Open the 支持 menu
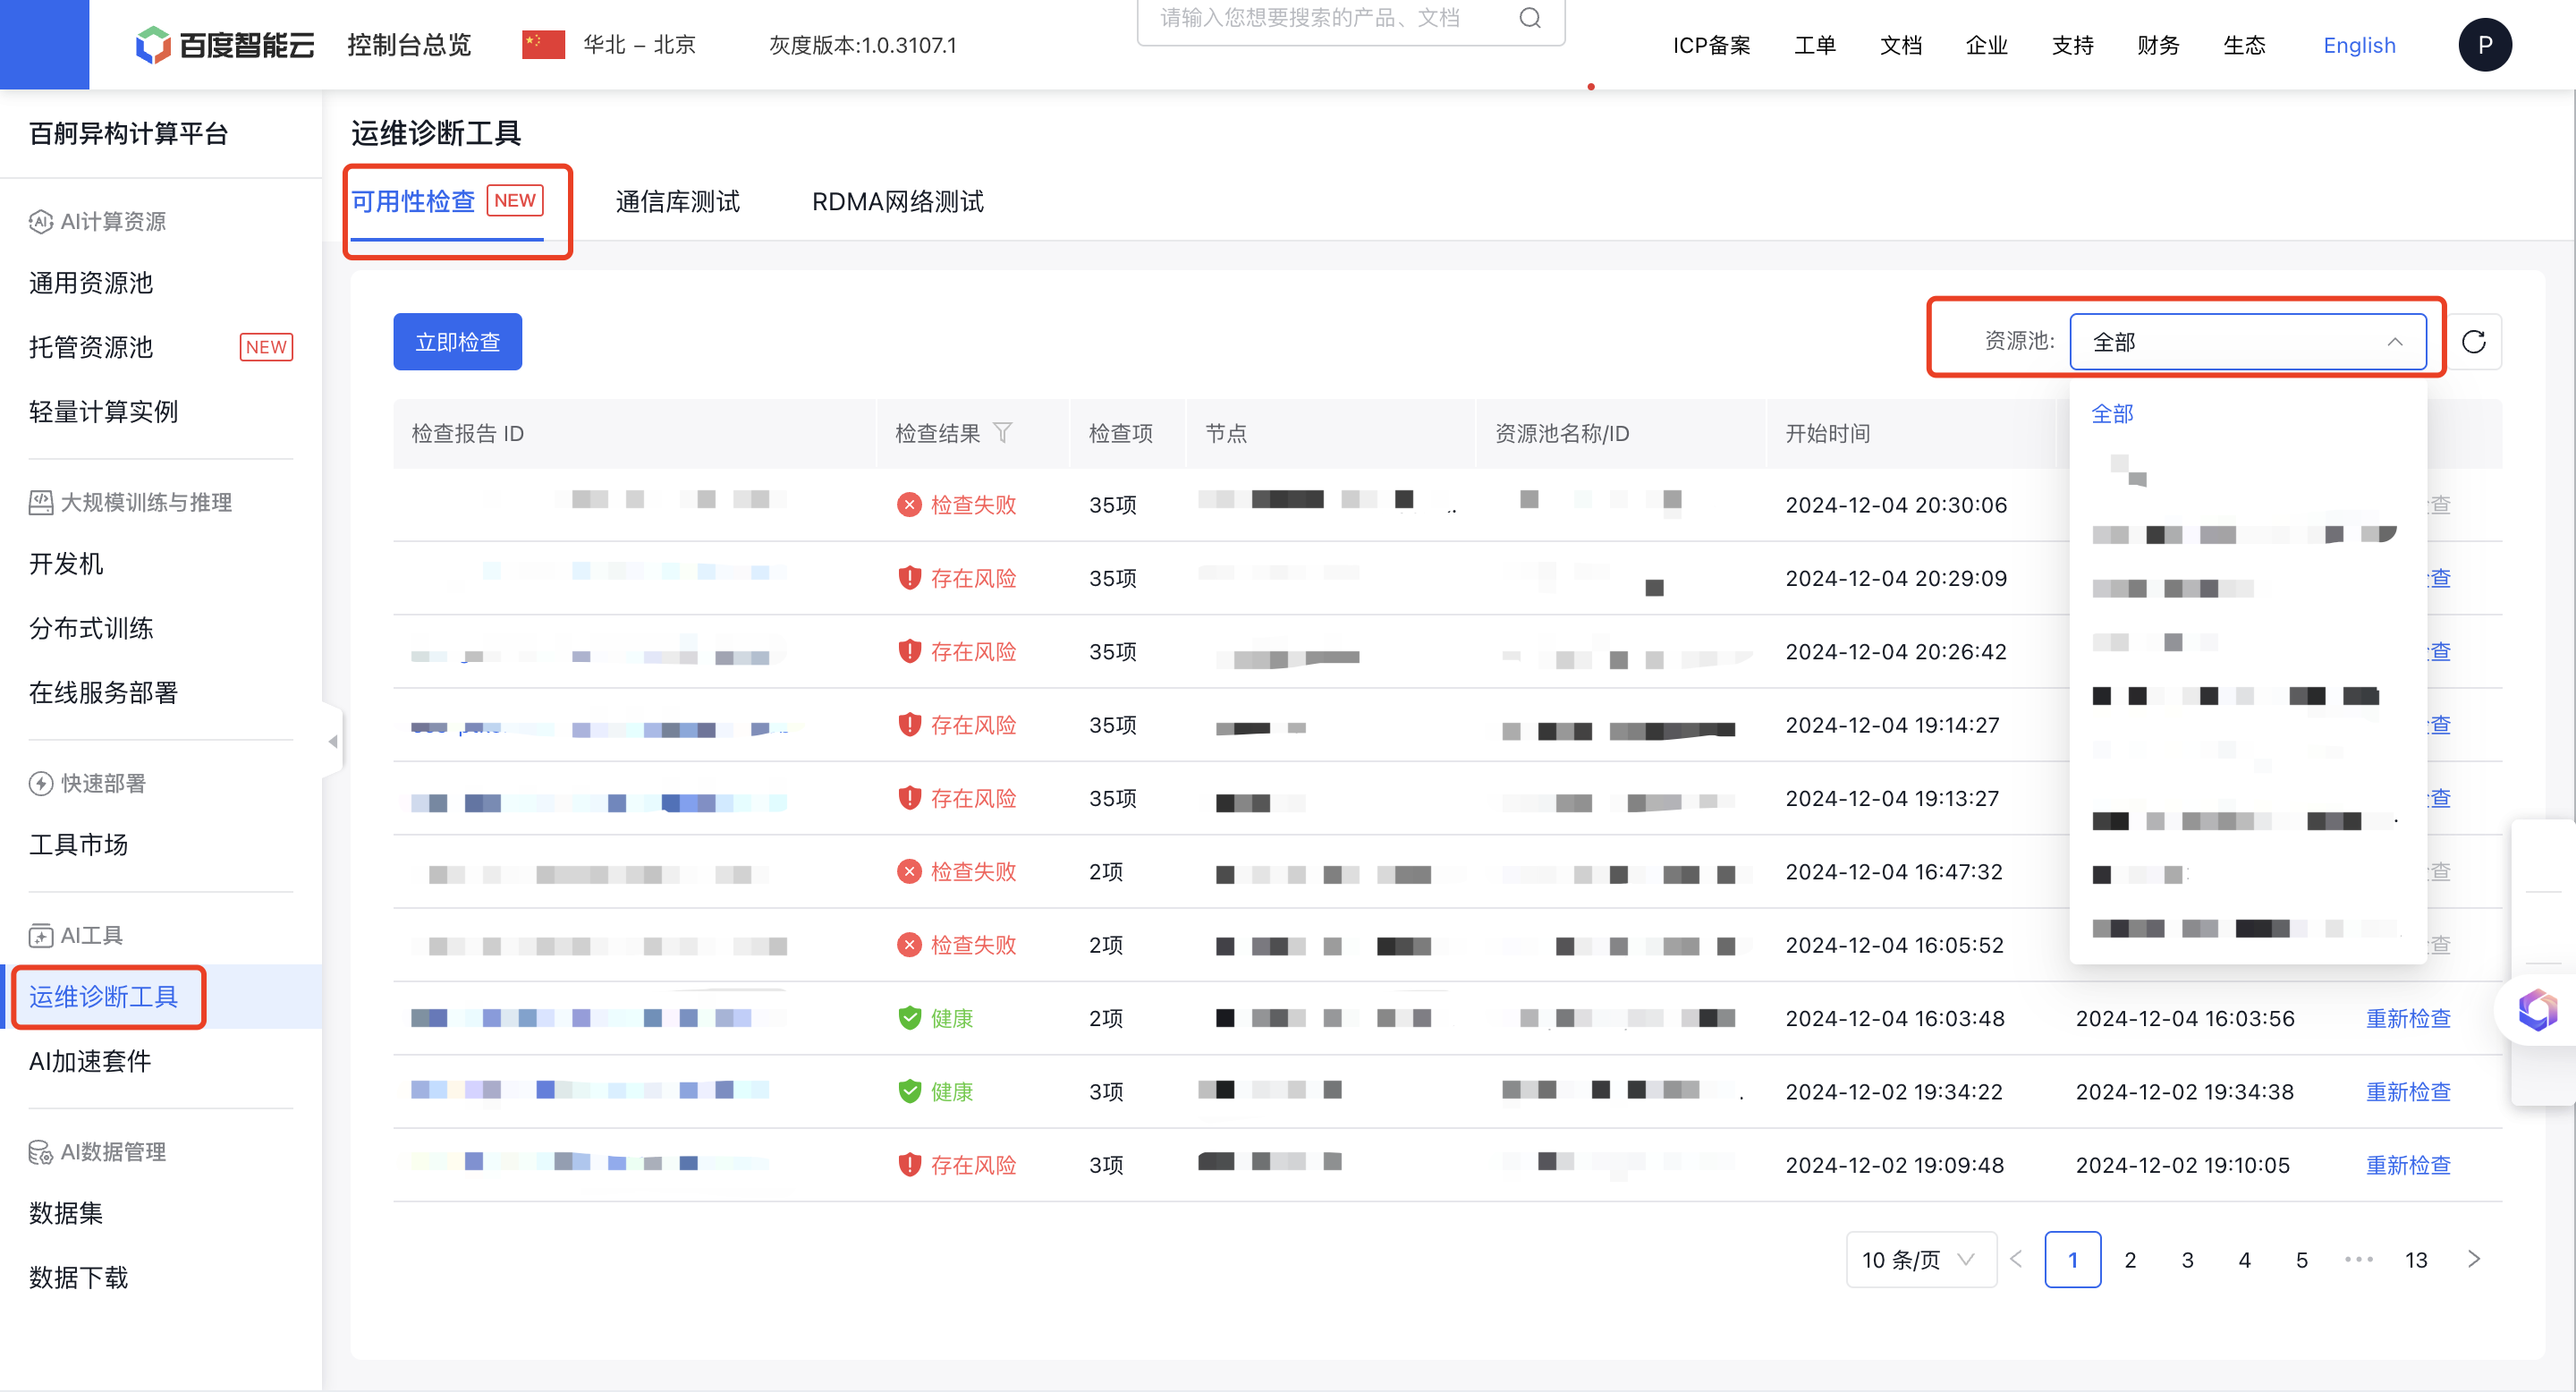Screen dimensions: 2576x1392 [2072, 45]
